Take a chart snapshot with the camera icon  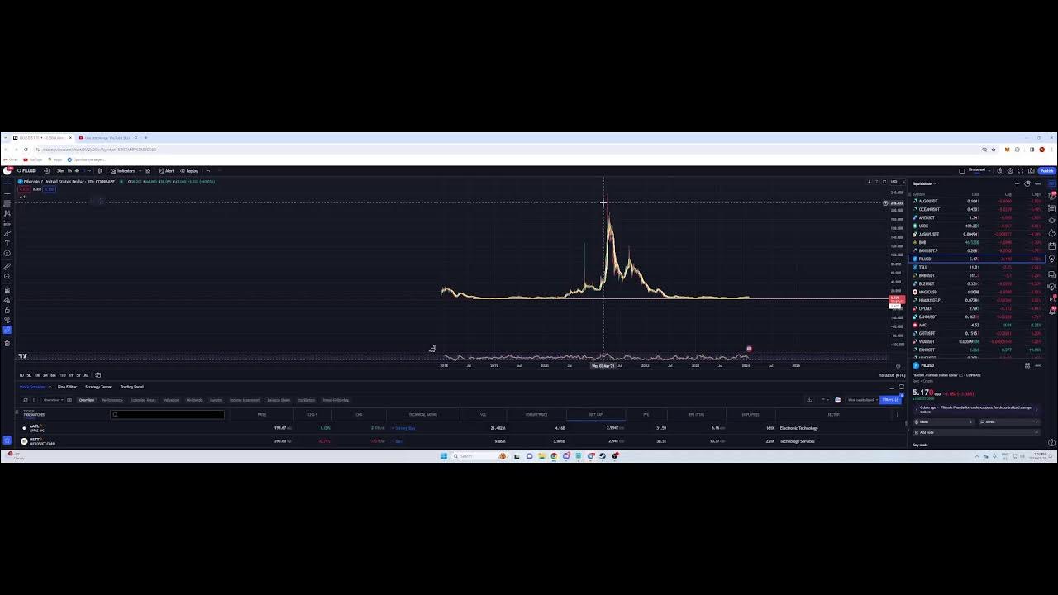1031,171
